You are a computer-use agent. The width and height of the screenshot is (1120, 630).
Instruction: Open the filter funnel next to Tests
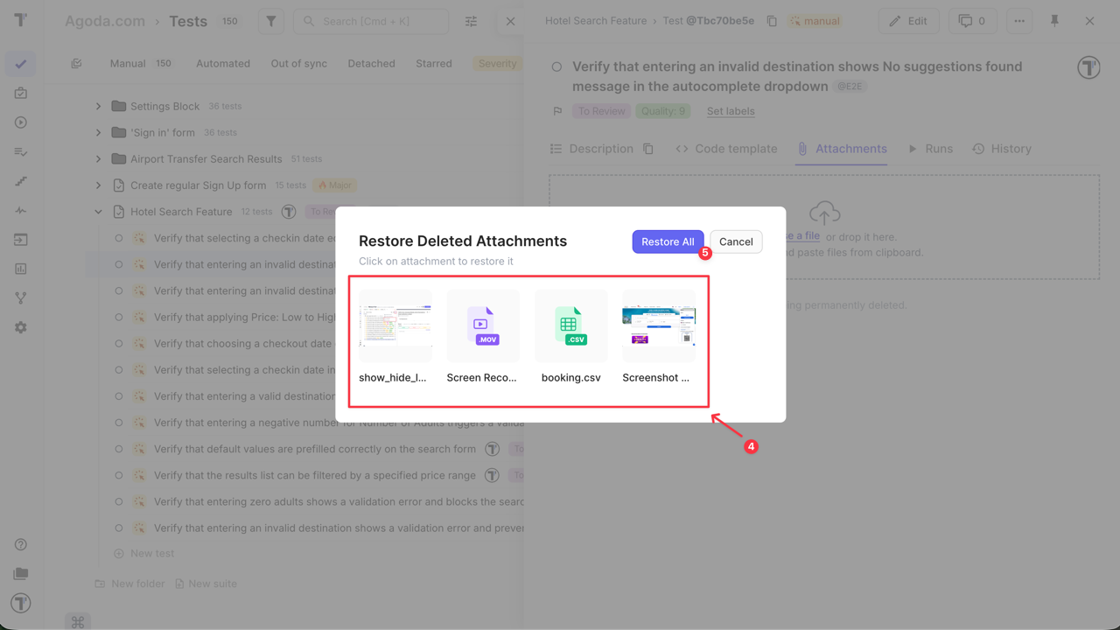coord(269,20)
